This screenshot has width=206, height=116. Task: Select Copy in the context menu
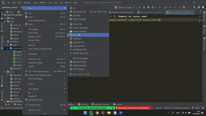click(45, 17)
